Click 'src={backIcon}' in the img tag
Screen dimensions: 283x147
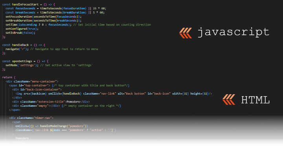pos(35,94)
